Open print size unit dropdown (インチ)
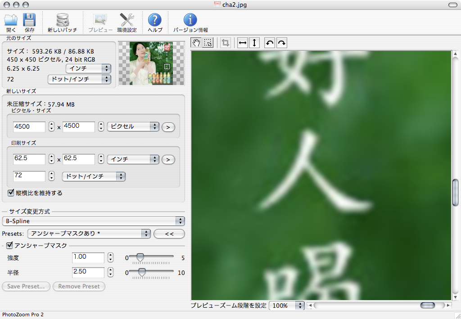This screenshot has height=319, width=461. click(133, 159)
